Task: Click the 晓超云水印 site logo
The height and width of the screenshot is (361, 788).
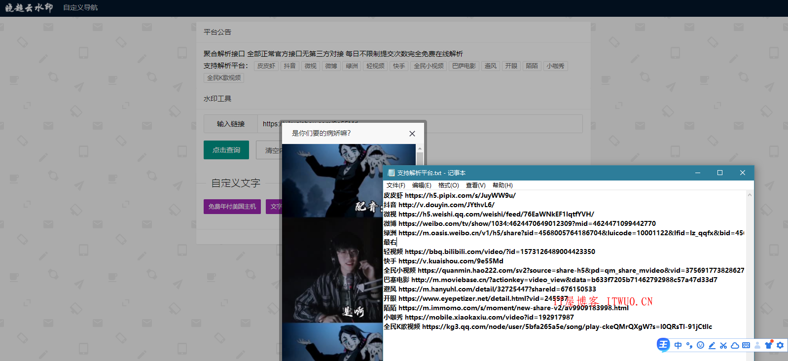Action: (x=29, y=7)
